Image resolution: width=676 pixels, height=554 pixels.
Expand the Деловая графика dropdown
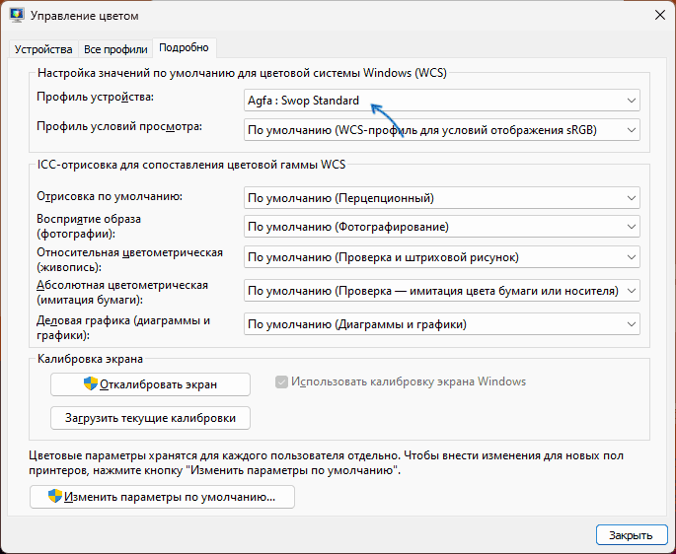(441, 324)
